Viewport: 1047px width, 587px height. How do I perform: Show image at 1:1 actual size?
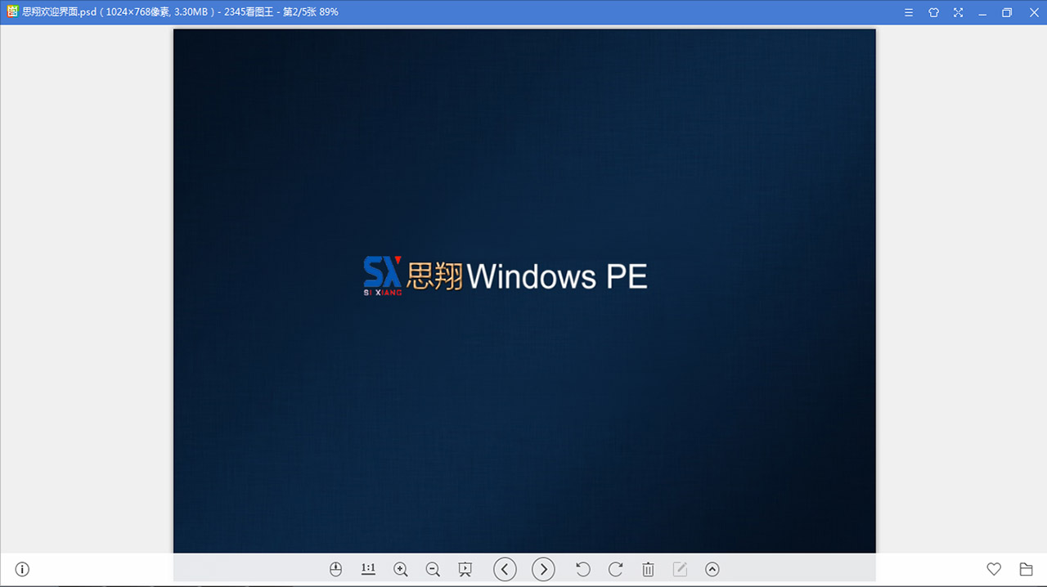tap(368, 569)
